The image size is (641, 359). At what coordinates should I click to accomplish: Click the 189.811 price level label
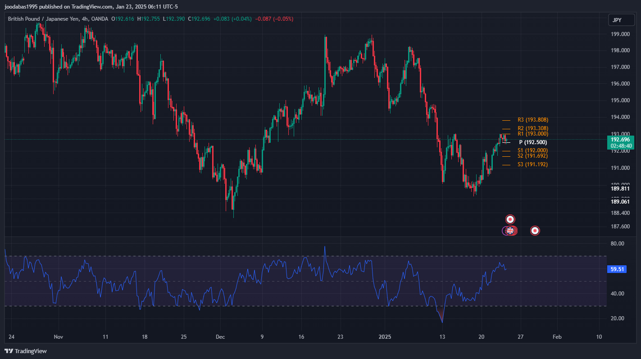click(620, 189)
